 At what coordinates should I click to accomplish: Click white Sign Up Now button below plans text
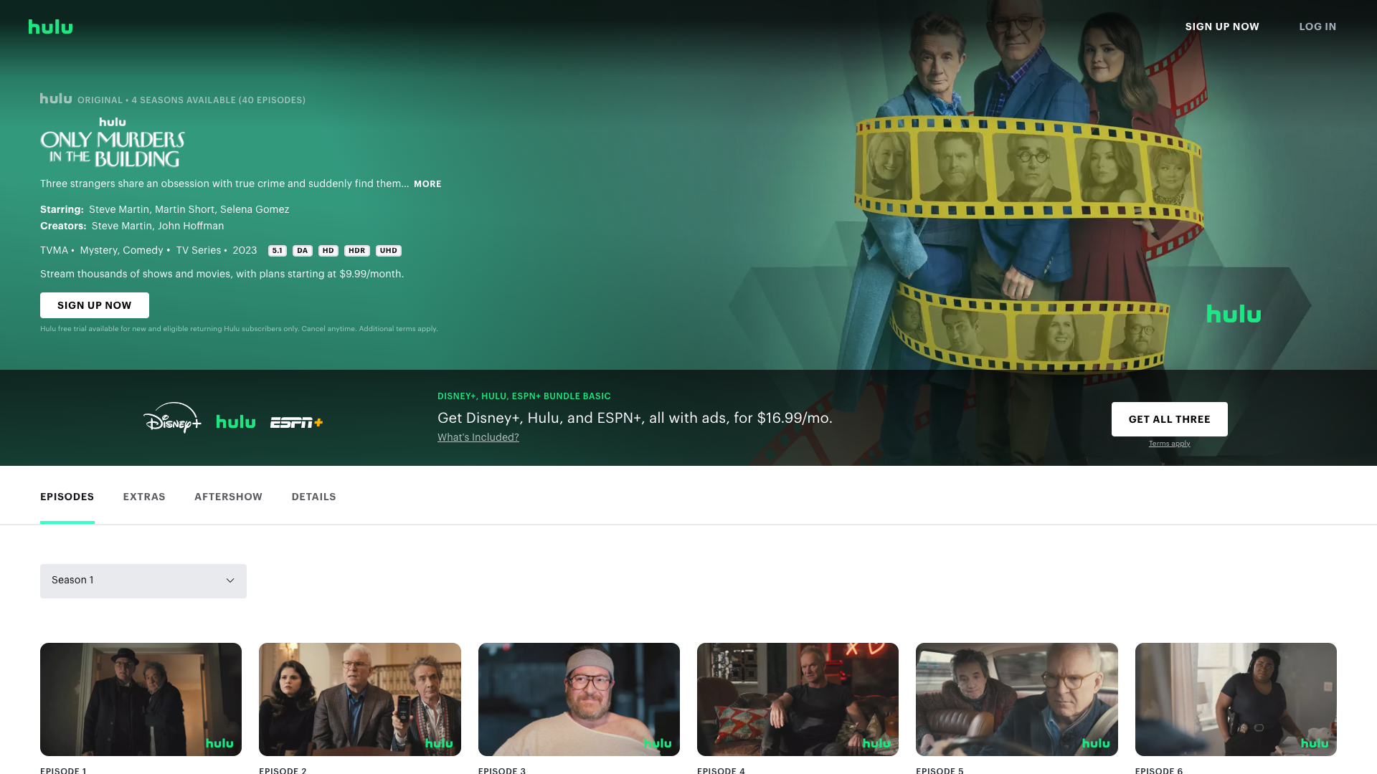95,305
